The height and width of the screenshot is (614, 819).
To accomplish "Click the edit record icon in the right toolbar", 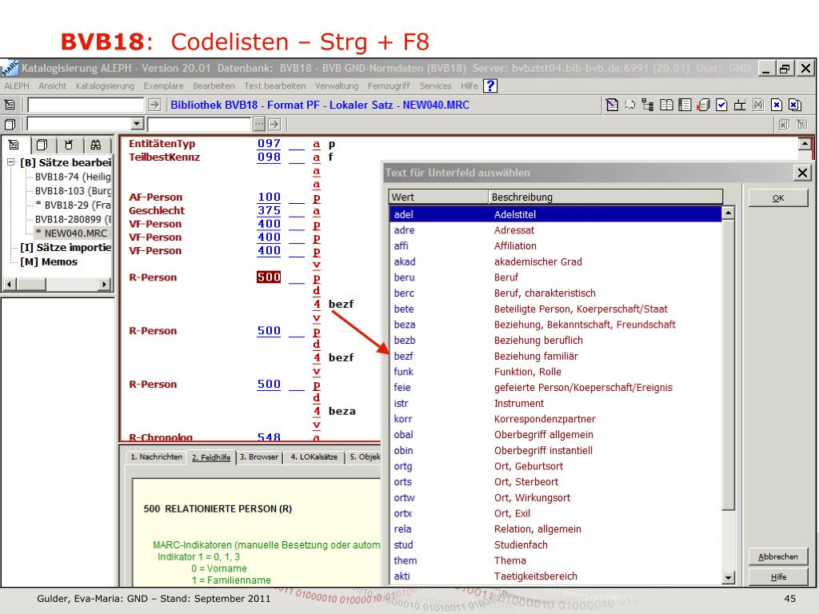I will coord(613,105).
